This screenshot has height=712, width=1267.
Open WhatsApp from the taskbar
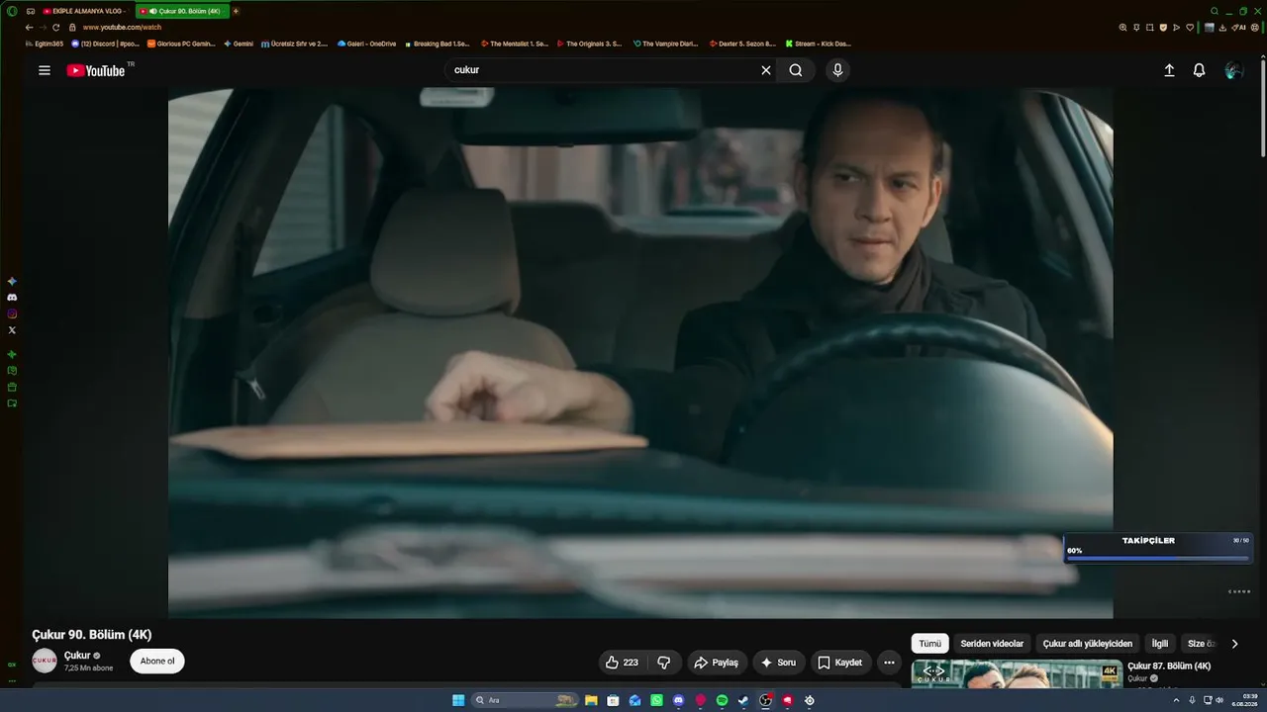tap(656, 700)
